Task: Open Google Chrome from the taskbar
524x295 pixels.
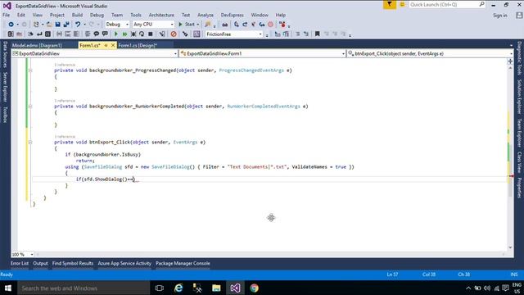Action: [x=255, y=288]
